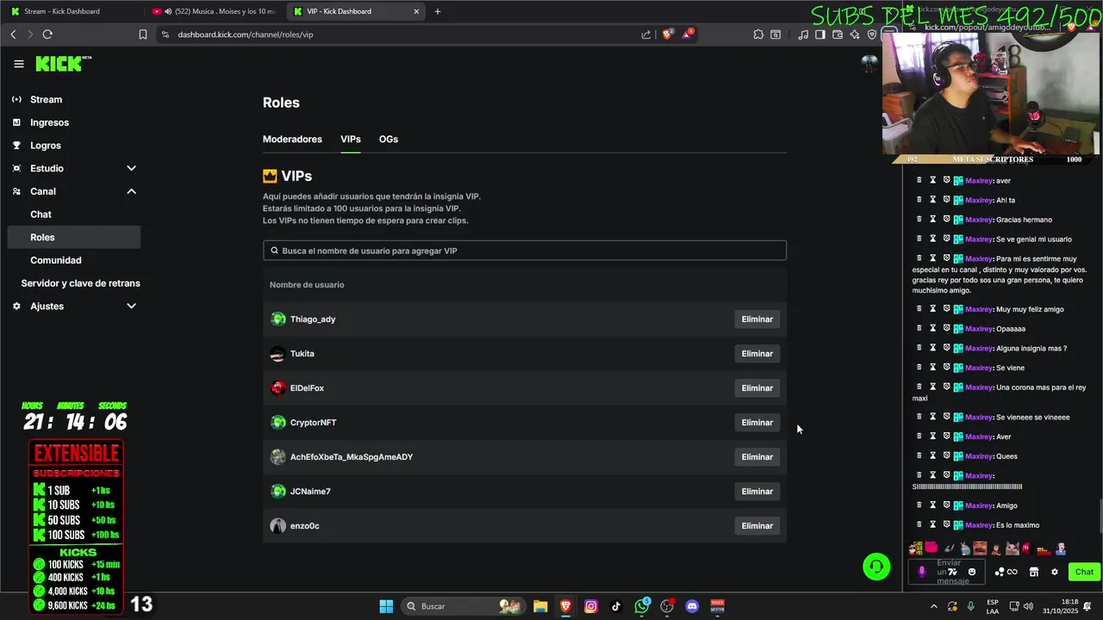The width and height of the screenshot is (1103, 620).
Task: Click the three-dots bubbles icon in chat
Action: click(x=1000, y=572)
